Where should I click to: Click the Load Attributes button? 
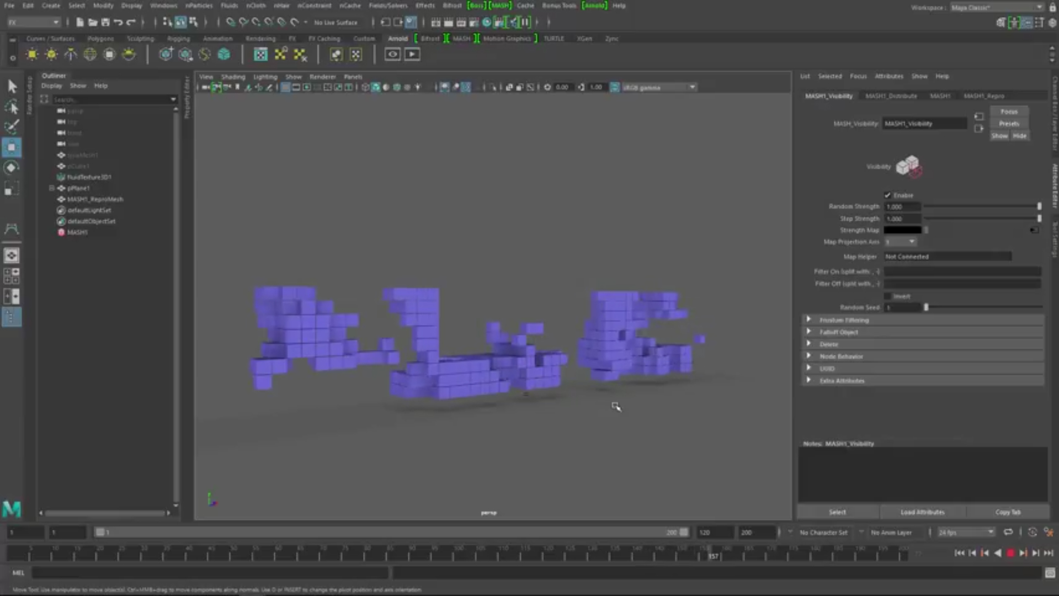coord(922,512)
